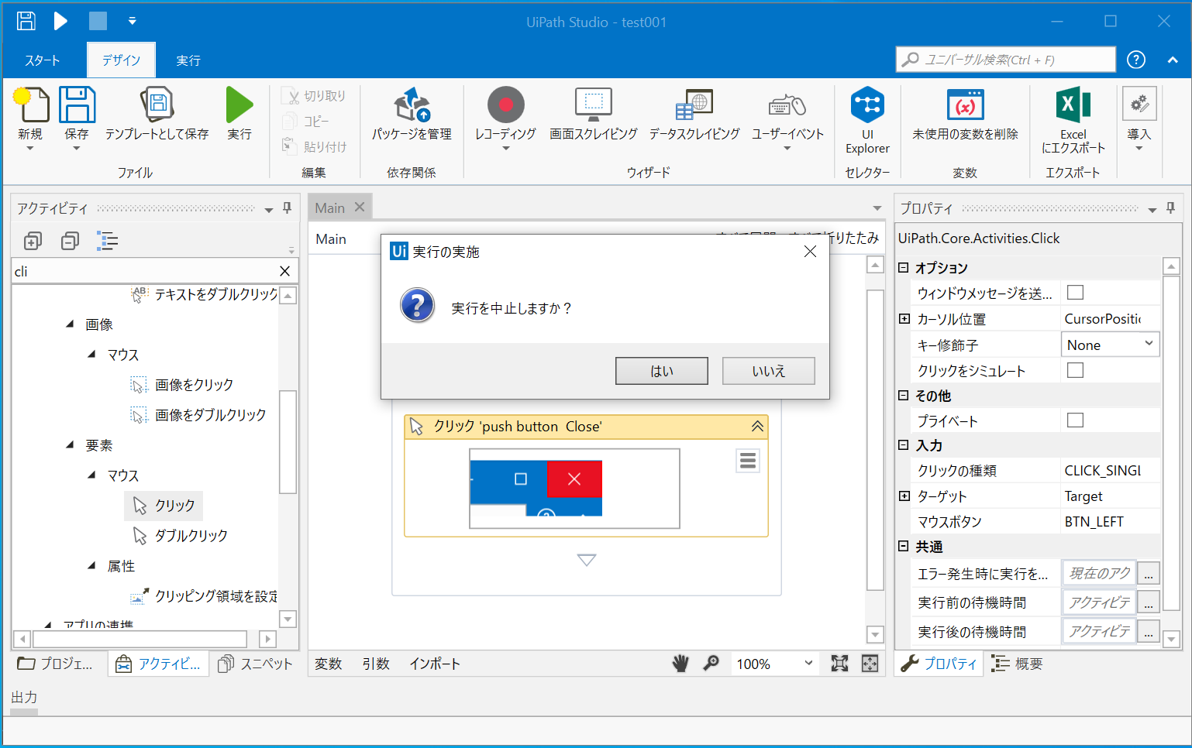Viewport: 1192px width, 748px height.
Task: Click the cli search field
Action: click(x=140, y=270)
